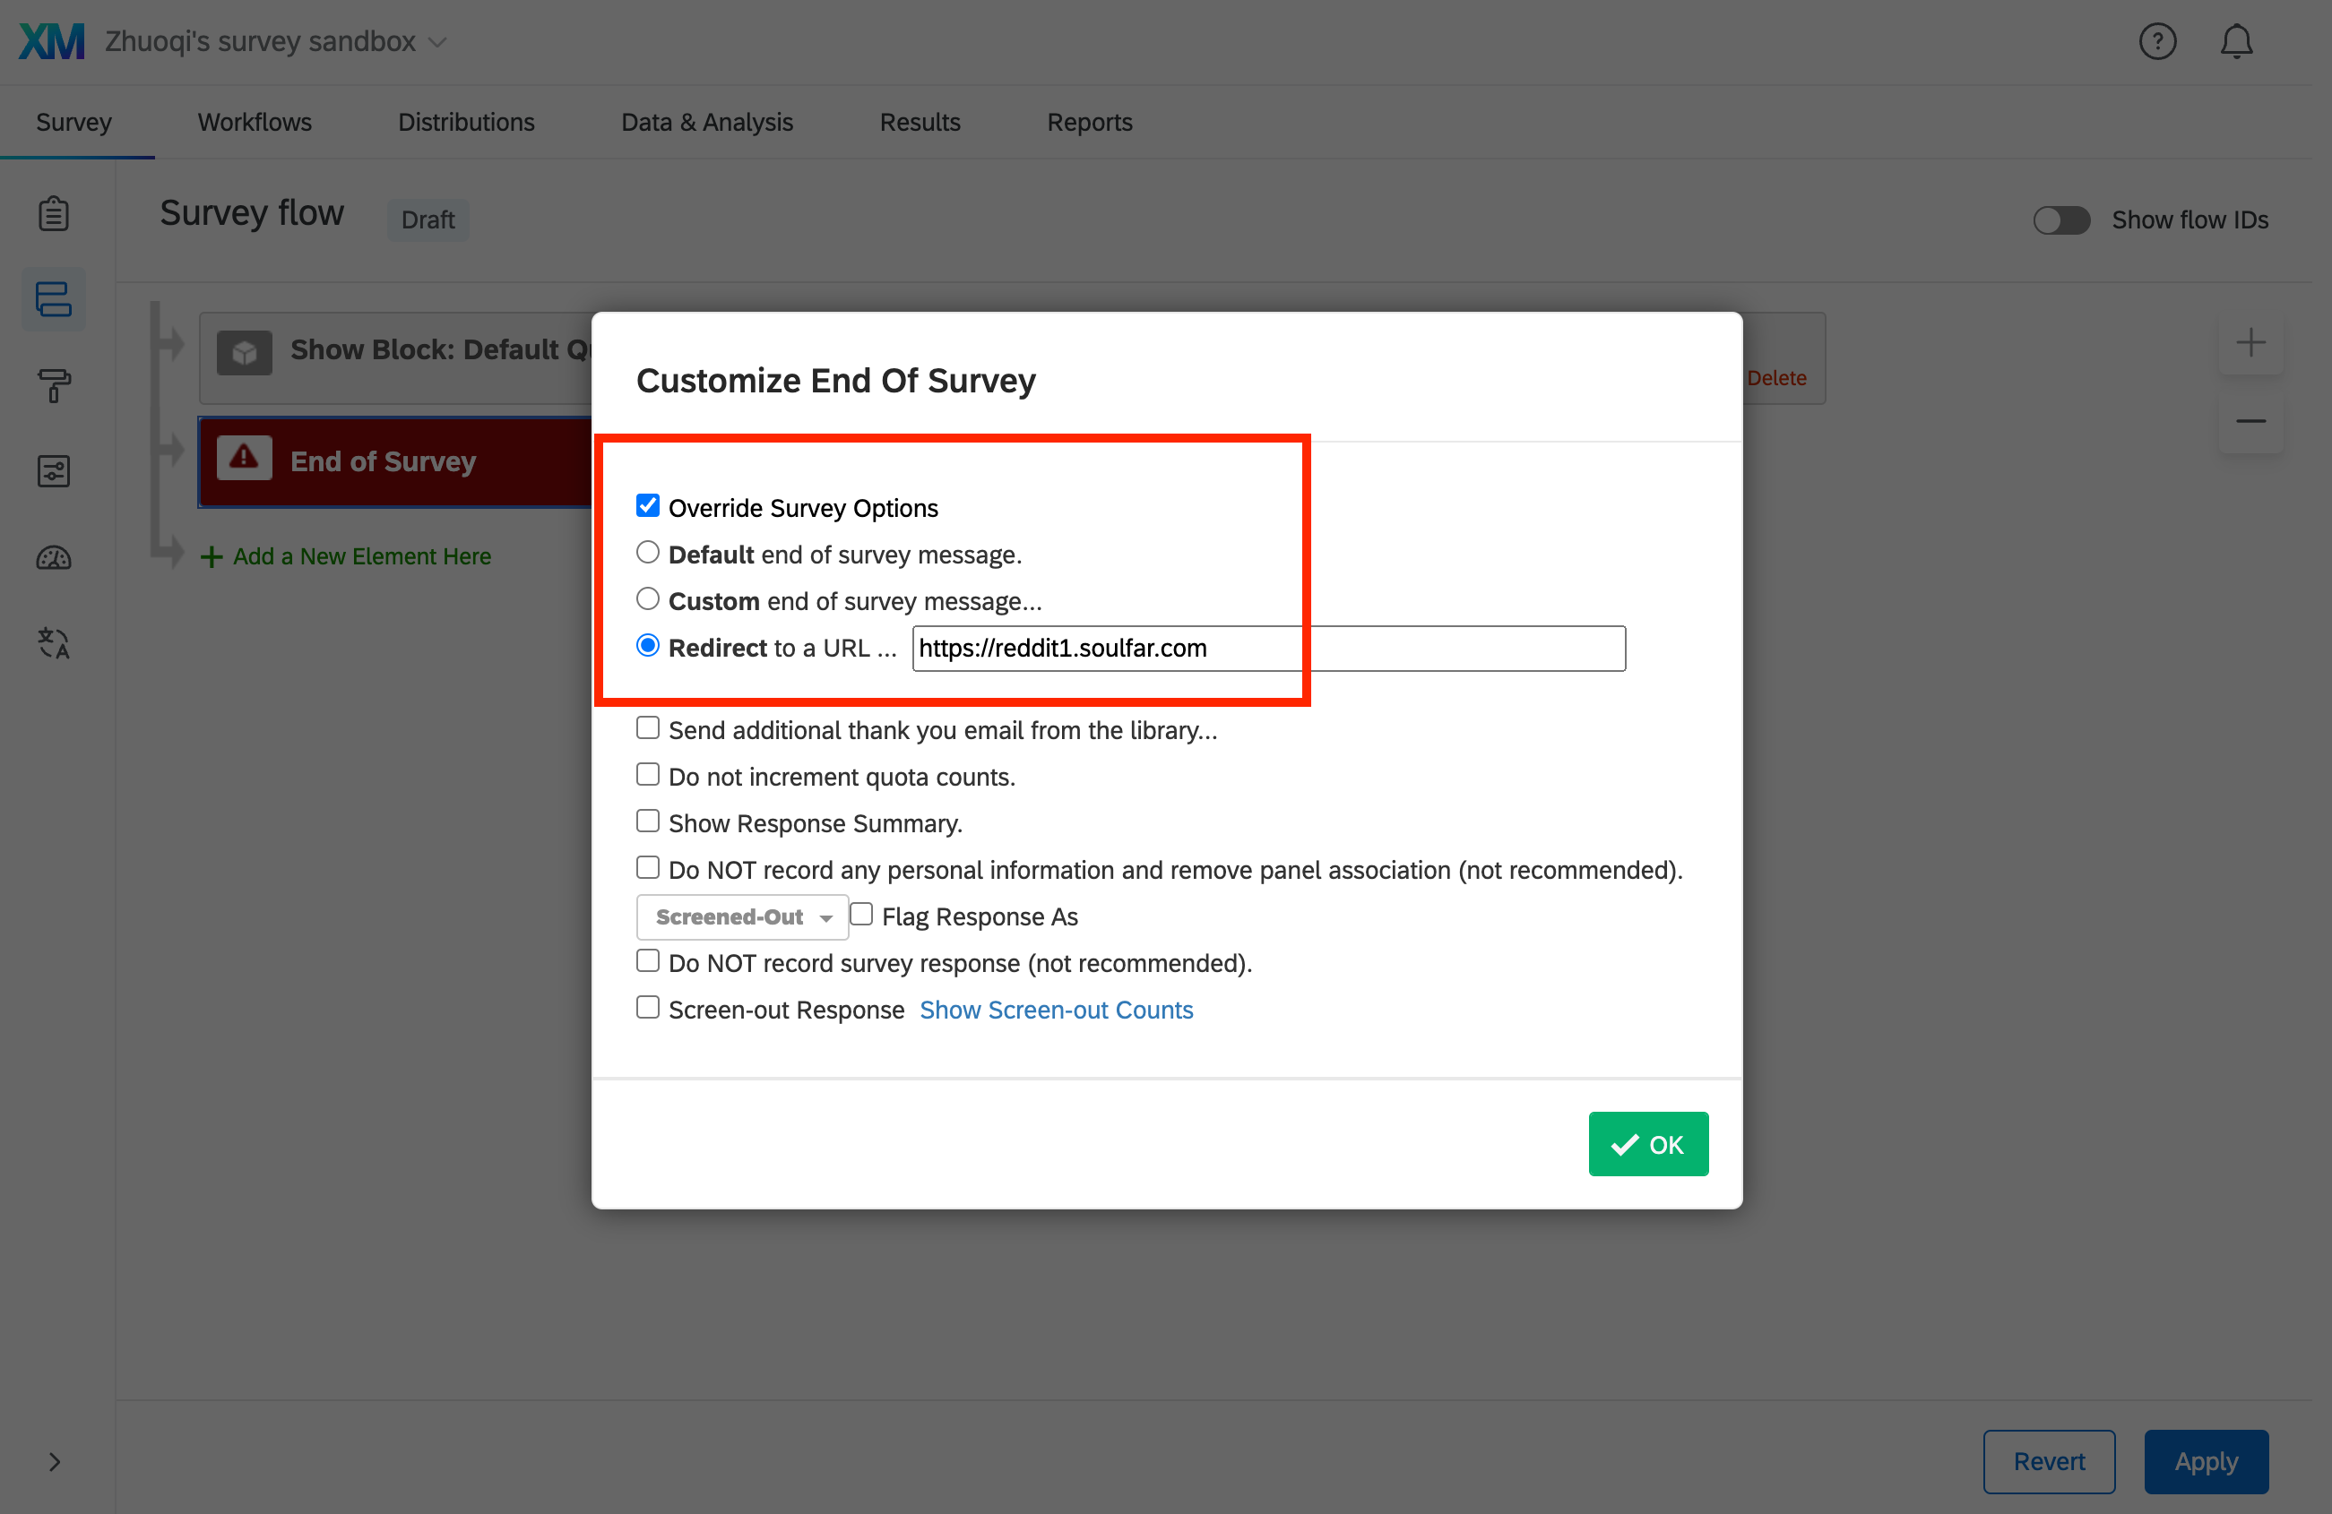Switch to the Workflows tab
Viewport: 2332px width, 1514px height.
pos(255,123)
